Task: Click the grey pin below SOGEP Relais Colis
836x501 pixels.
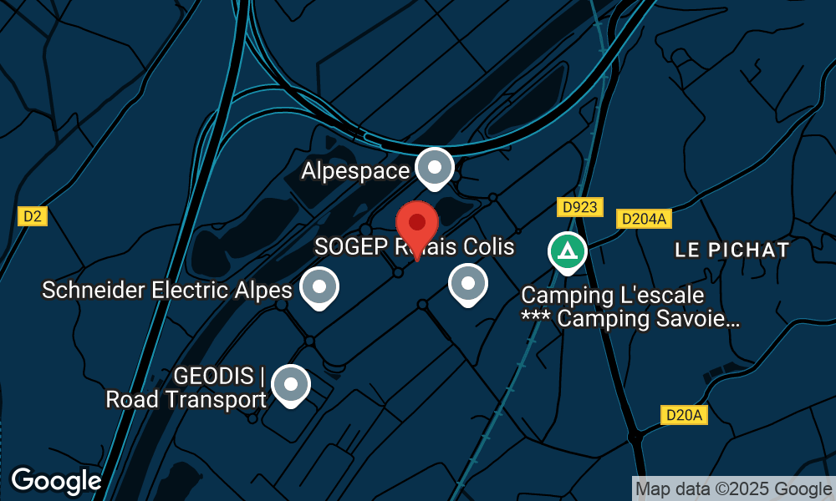Action: click(x=467, y=285)
